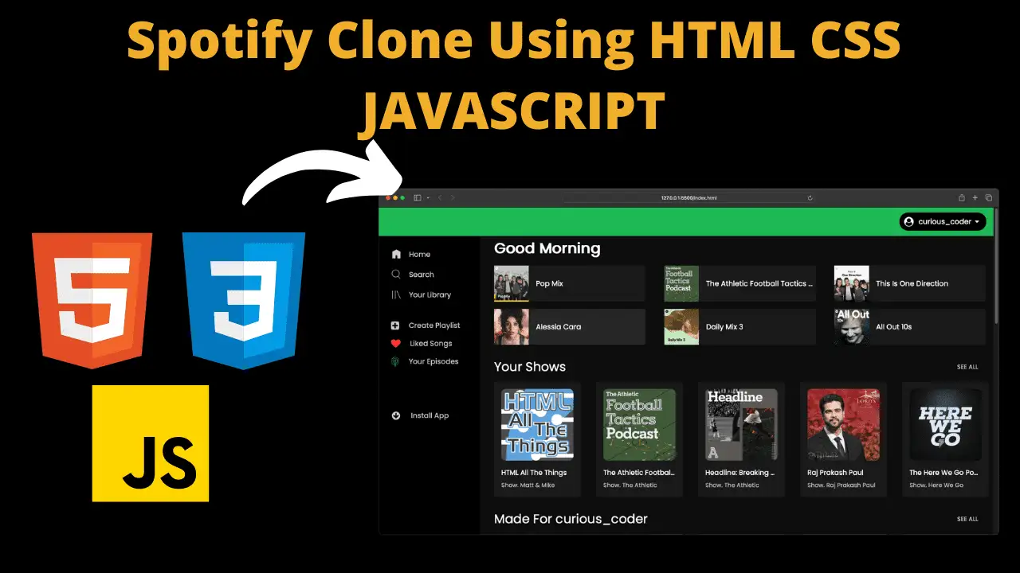
Task: Open Liked Songs in the sidebar
Action: tap(430, 344)
